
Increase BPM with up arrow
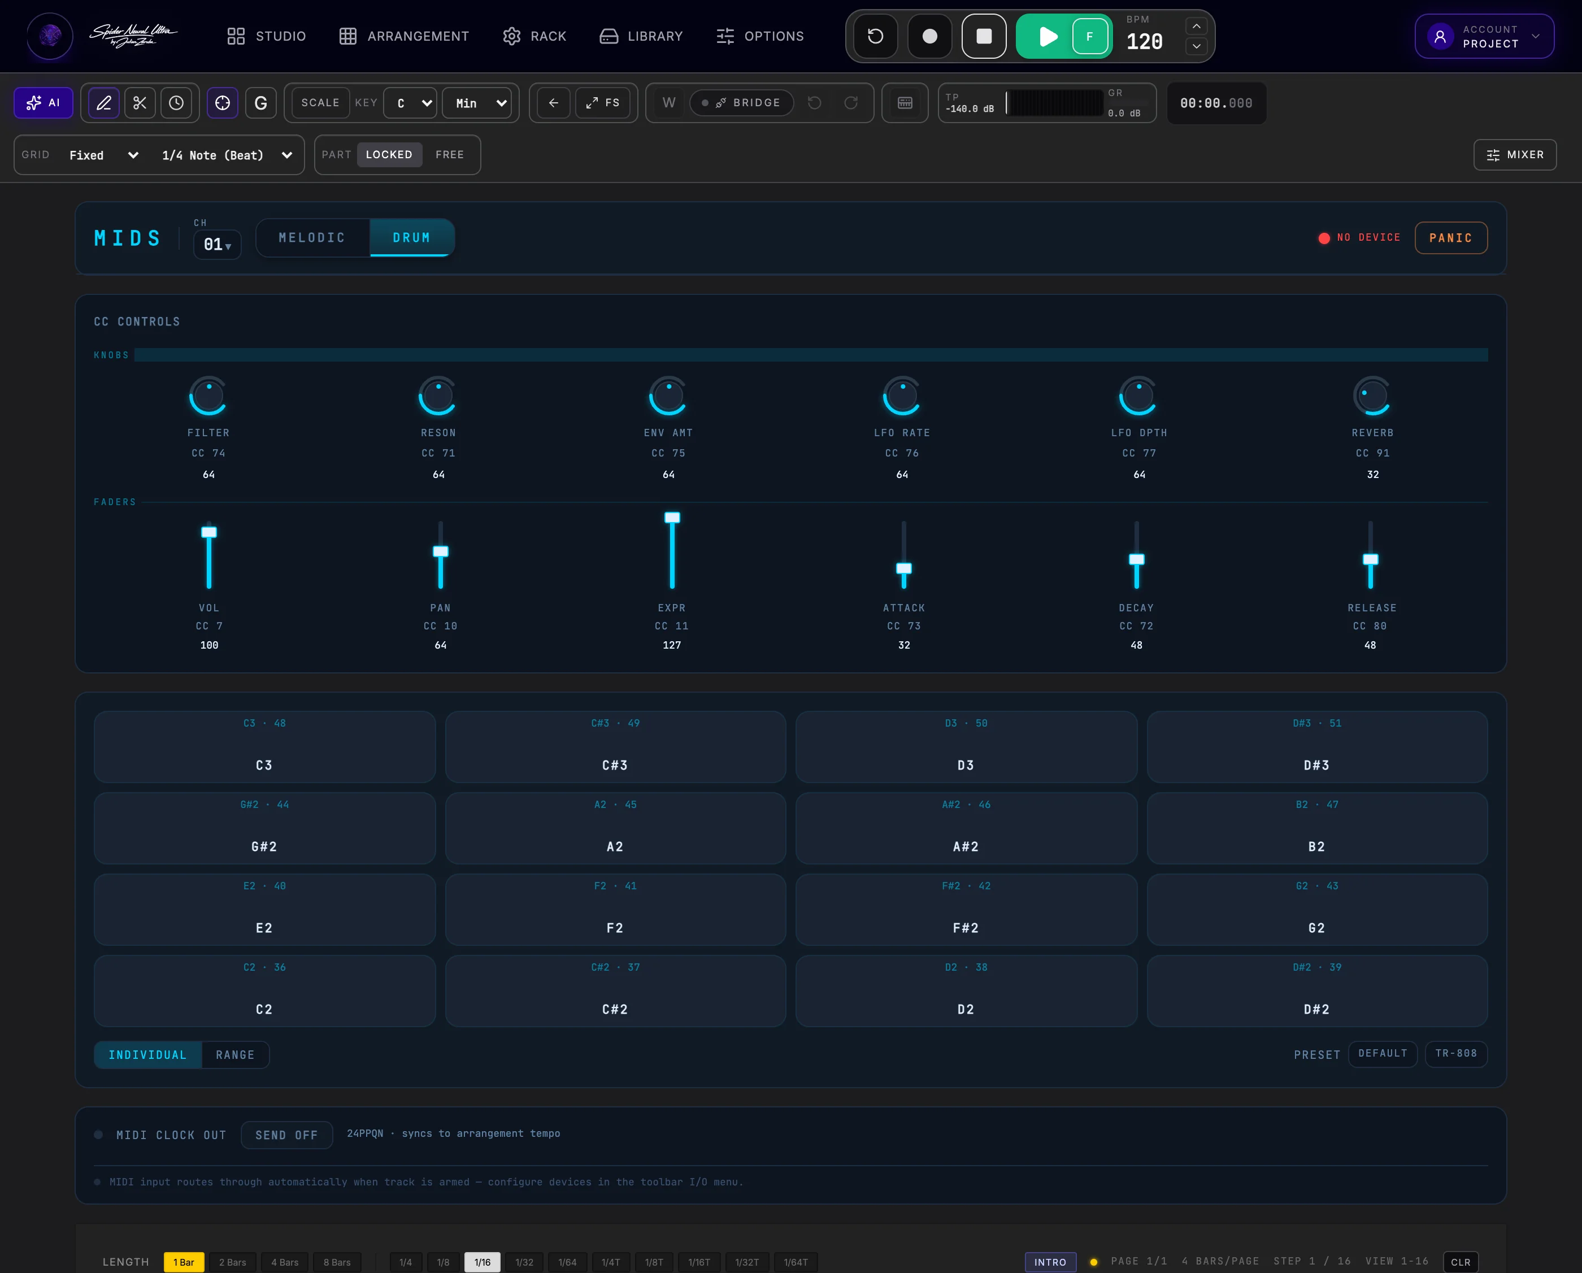1196,27
